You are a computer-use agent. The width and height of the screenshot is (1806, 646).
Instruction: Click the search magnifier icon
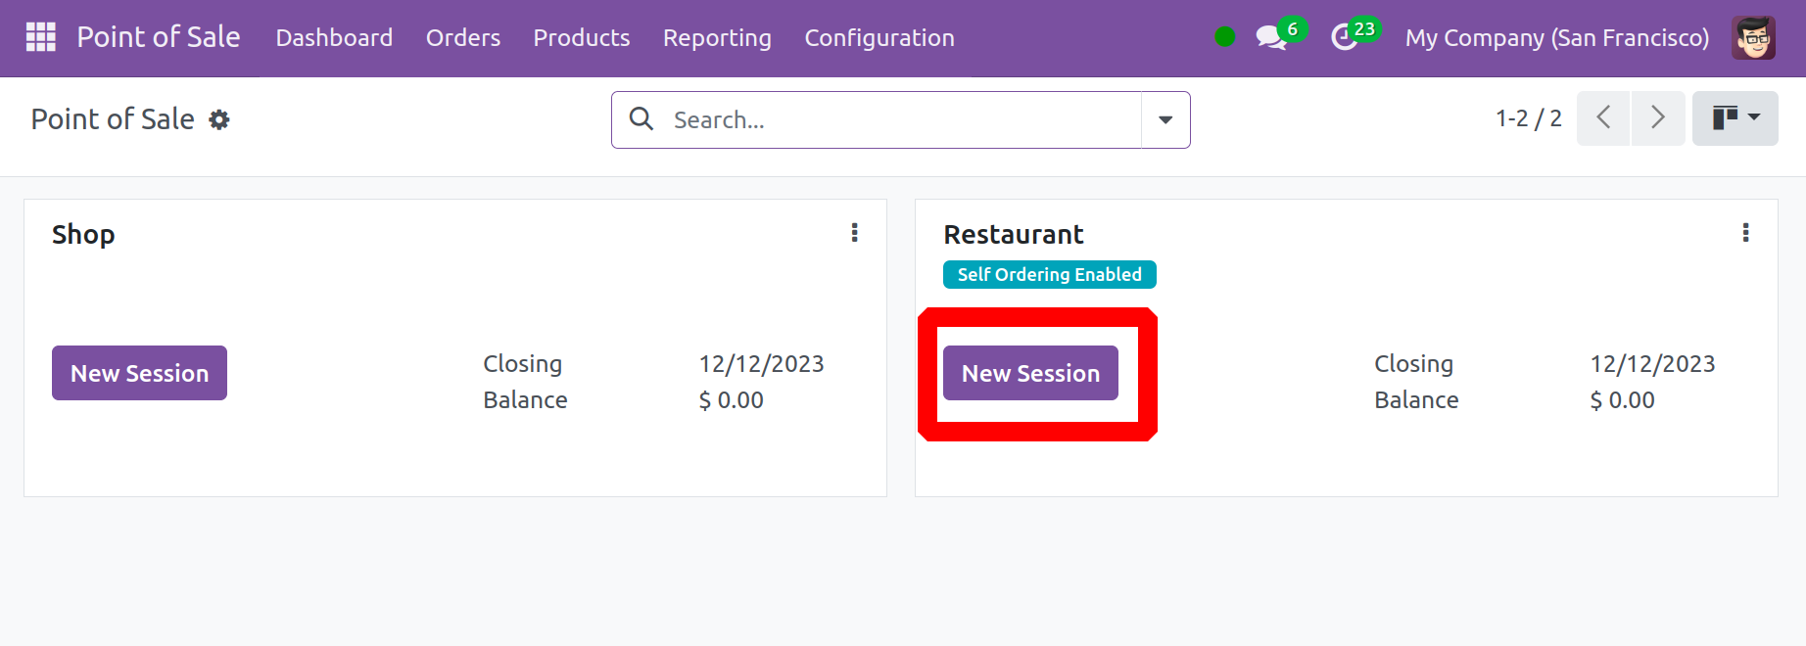[642, 119]
